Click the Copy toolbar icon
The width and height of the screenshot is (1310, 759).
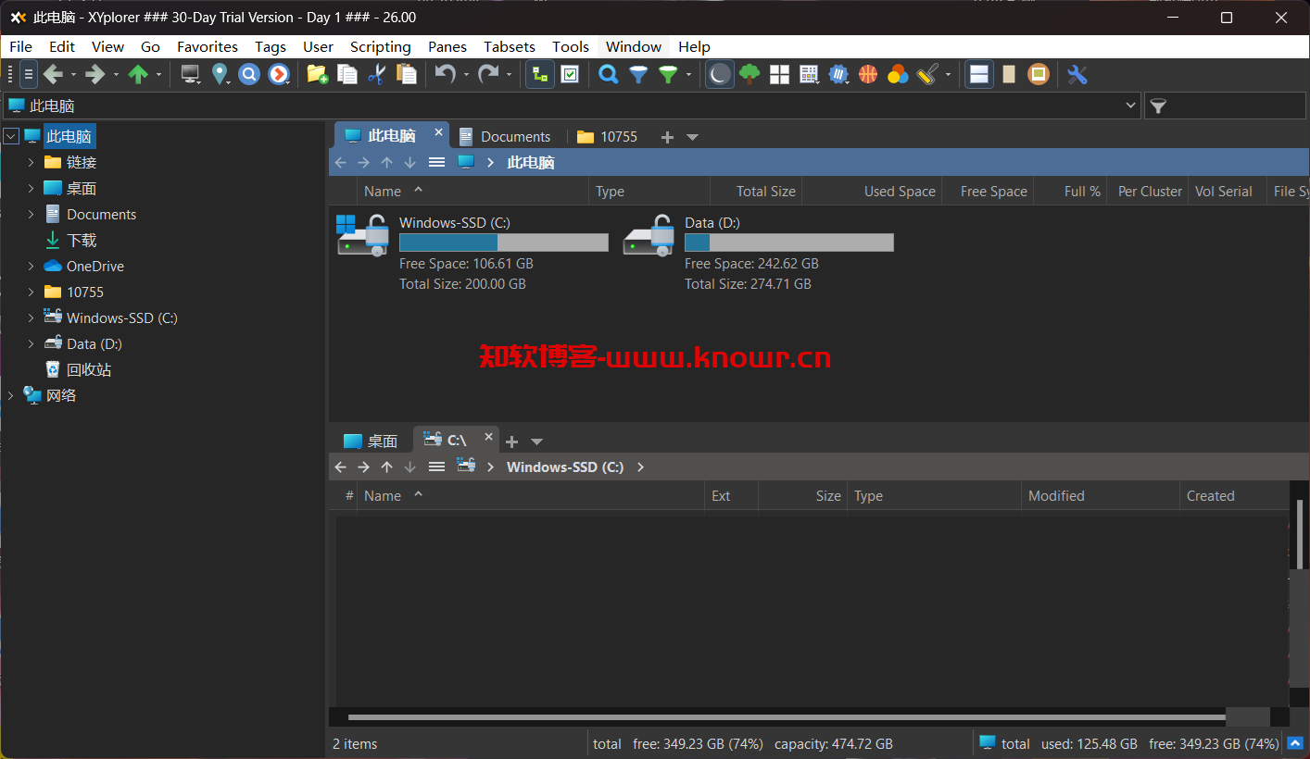tap(347, 75)
